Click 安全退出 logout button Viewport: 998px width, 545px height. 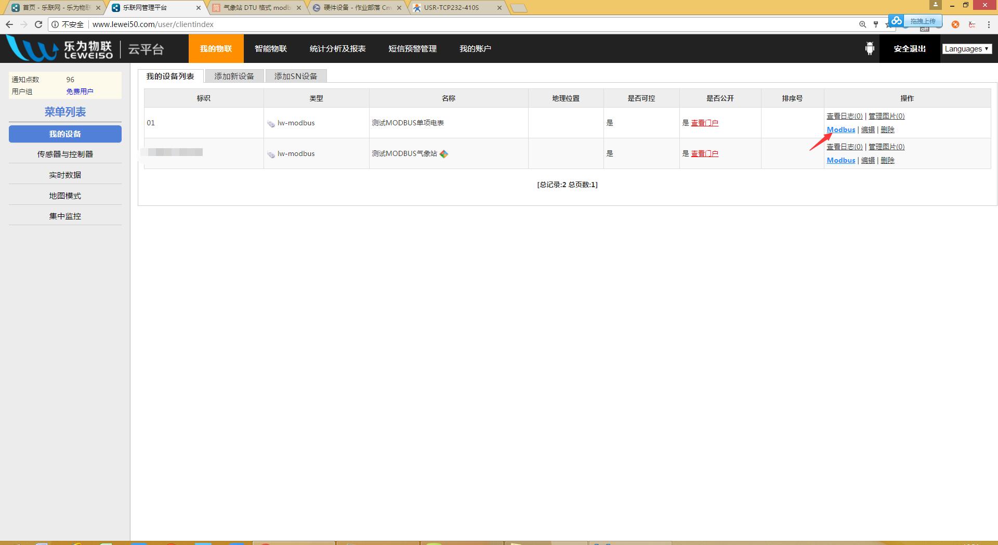click(910, 48)
